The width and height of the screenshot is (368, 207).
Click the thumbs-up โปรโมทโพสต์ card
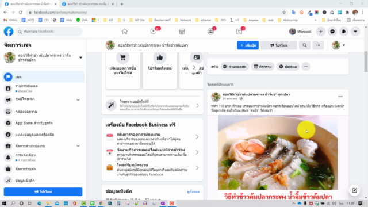pyautogui.click(x=160, y=70)
